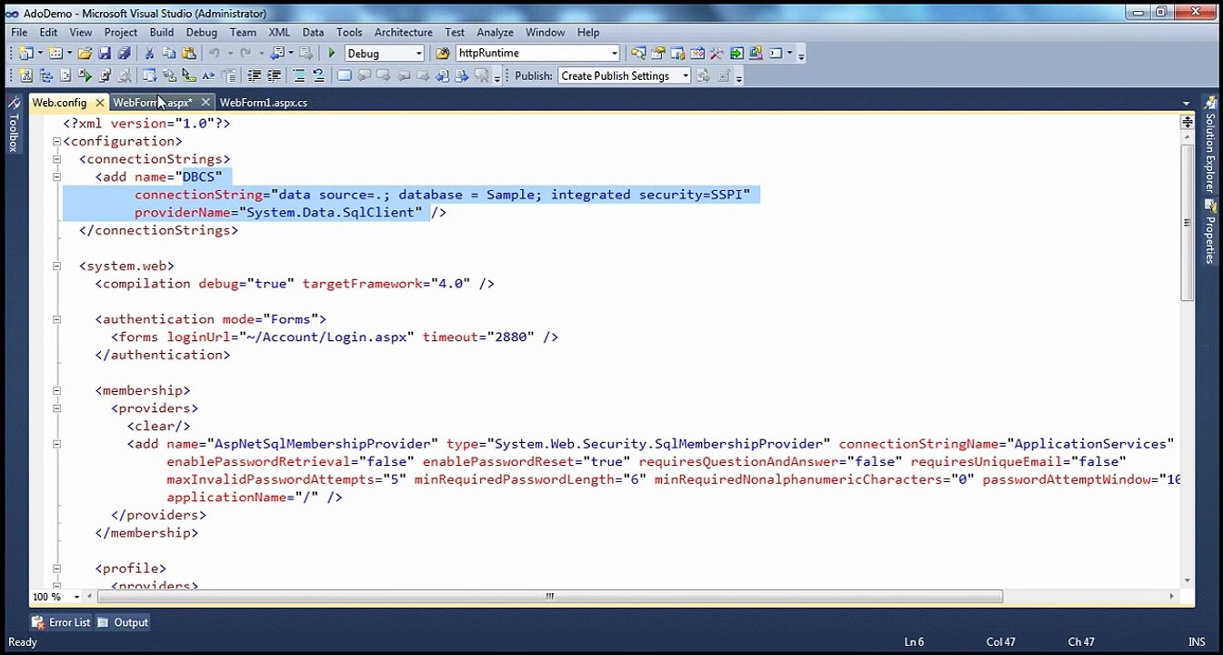This screenshot has height=655, width=1223.
Task: Click the "AspNetSqlMembershipProvider" name value
Action: pyautogui.click(x=322, y=444)
